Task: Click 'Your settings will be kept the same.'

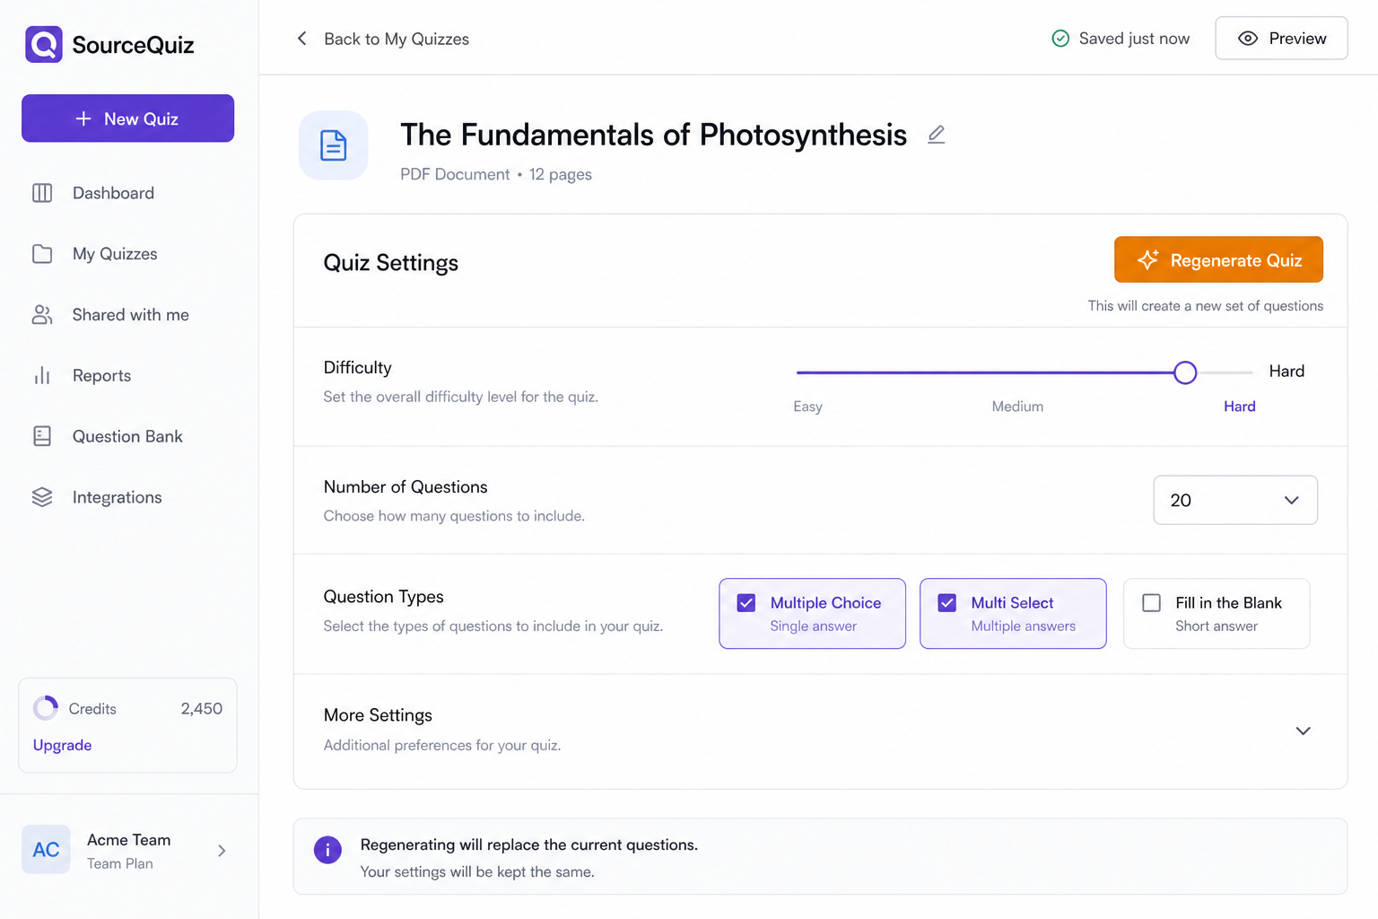Action: [x=477, y=871]
